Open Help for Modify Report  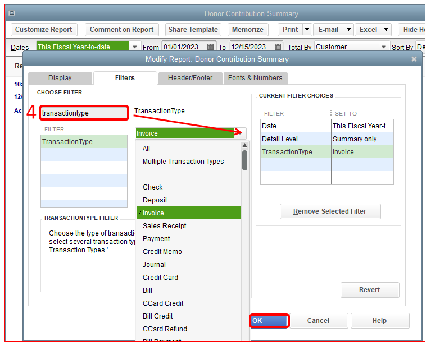380,321
